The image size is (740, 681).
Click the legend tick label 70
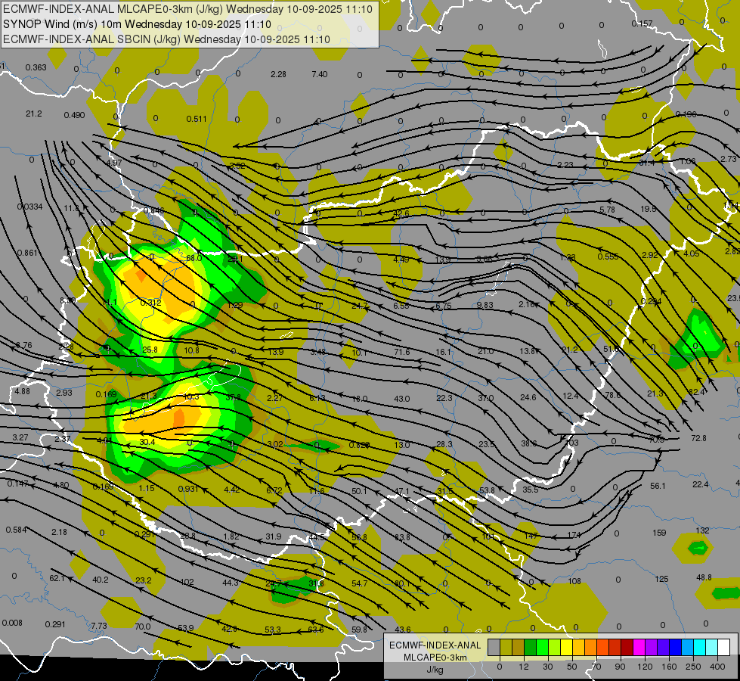(596, 667)
